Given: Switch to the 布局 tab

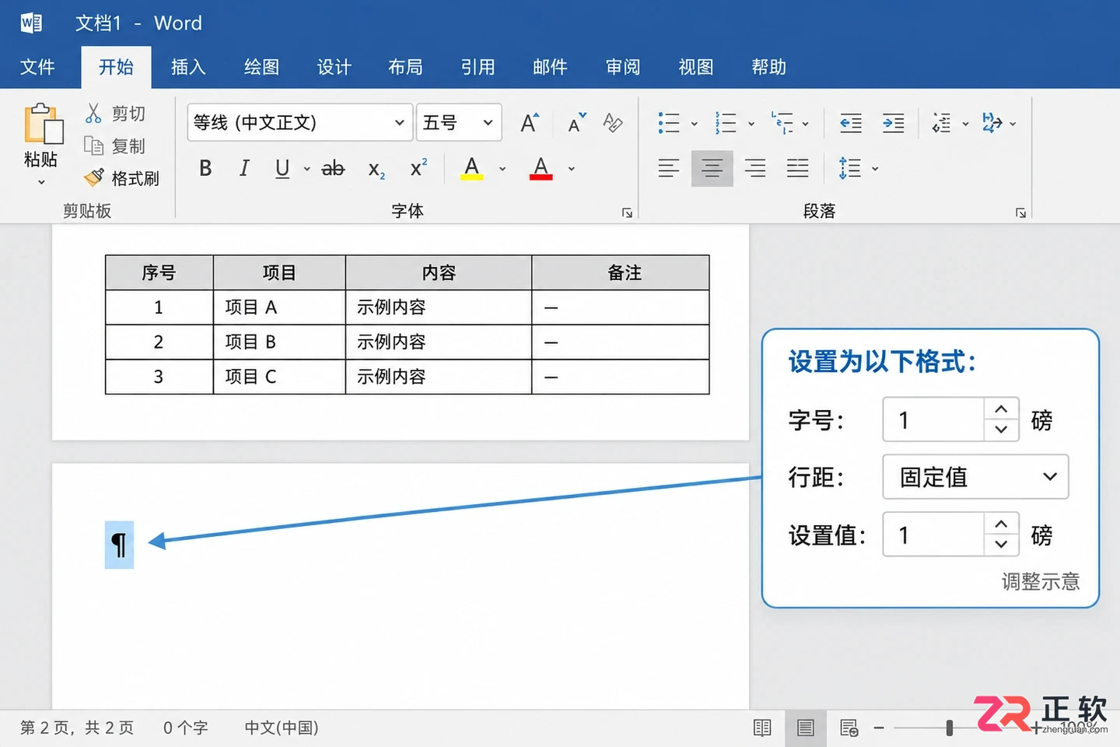Looking at the screenshot, I should (x=405, y=67).
